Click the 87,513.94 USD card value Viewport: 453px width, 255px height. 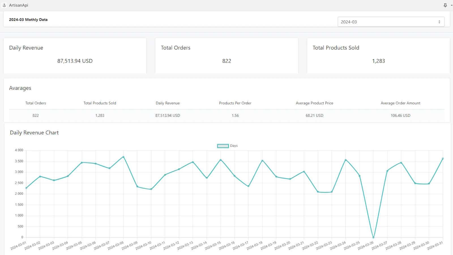tap(75, 61)
